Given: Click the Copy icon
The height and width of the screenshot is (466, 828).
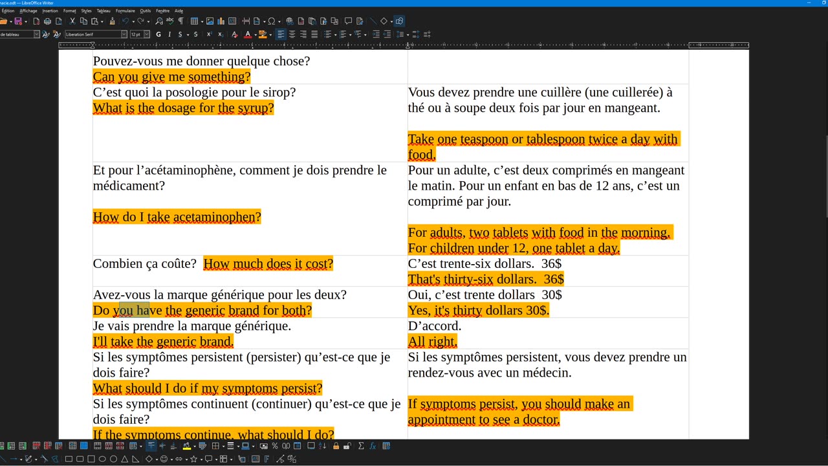Looking at the screenshot, I should pyautogui.click(x=83, y=21).
